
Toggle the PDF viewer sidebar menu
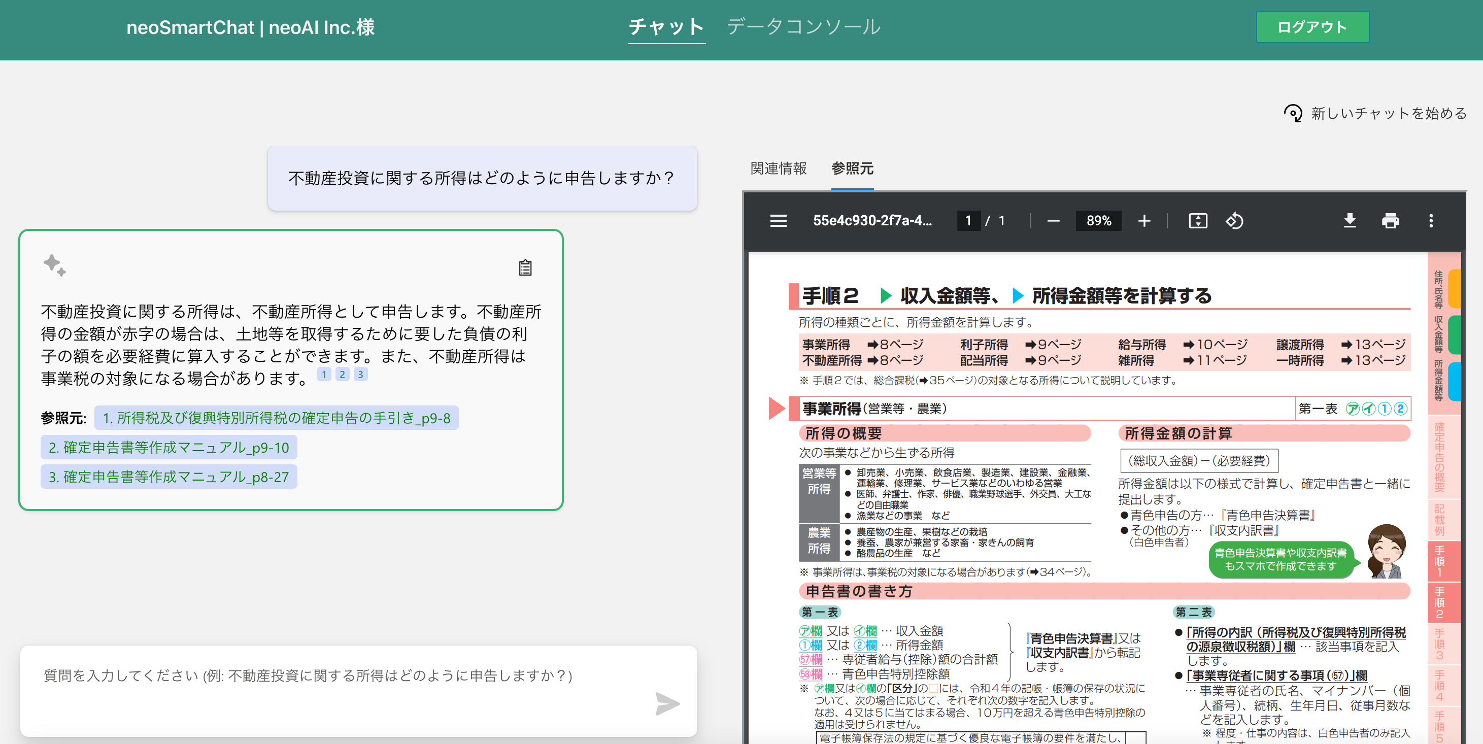pos(778,221)
